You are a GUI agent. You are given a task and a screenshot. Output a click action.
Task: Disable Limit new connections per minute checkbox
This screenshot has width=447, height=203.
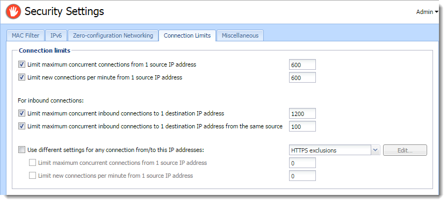point(21,77)
